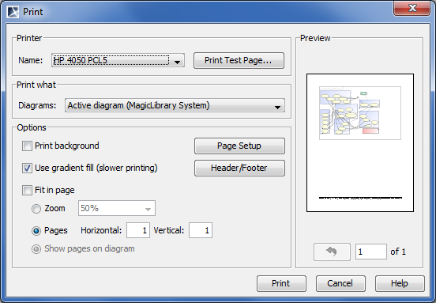Tick the Fit in page checkbox
This screenshot has height=303, width=436.
click(x=27, y=191)
